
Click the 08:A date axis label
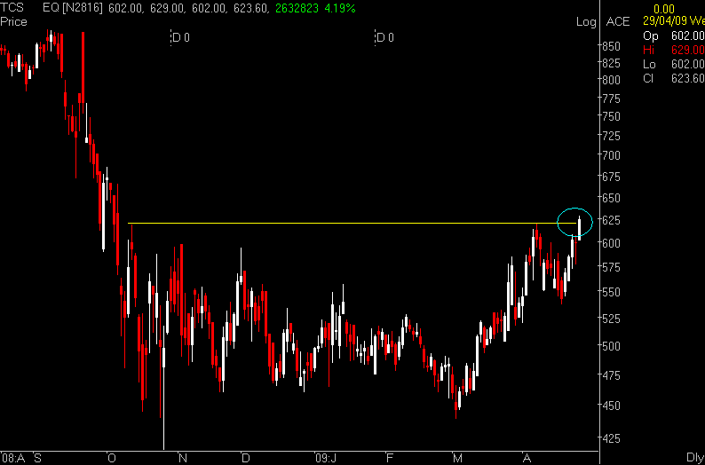pos(14,459)
